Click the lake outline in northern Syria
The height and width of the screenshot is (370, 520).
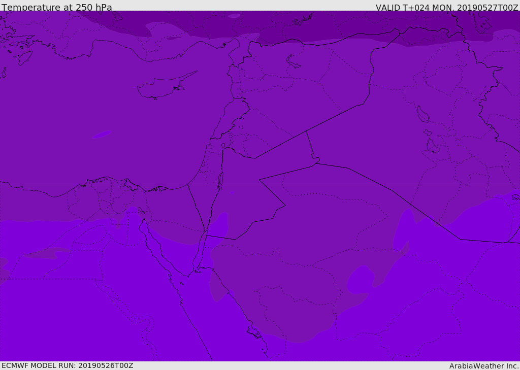[294, 61]
